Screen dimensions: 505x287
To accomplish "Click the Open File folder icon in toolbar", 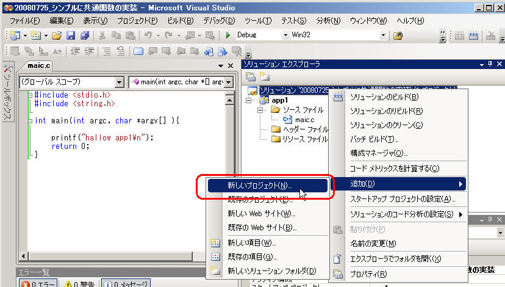I will click(x=57, y=35).
